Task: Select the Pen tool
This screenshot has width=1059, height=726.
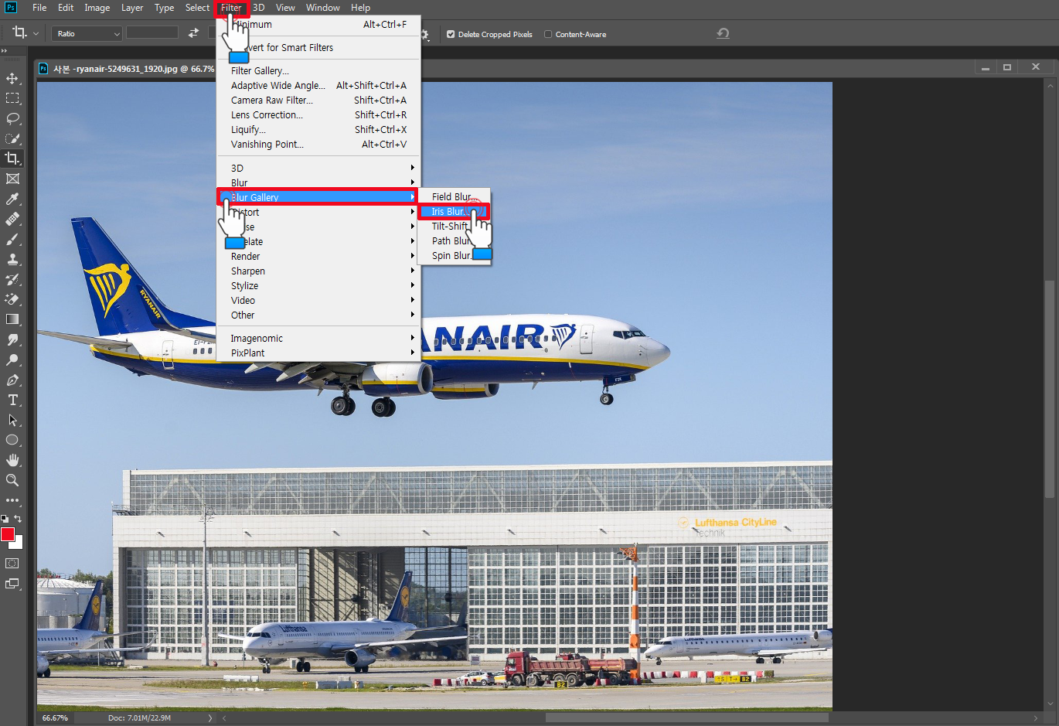Action: point(12,380)
